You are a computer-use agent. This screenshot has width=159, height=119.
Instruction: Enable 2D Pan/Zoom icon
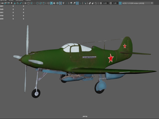[x=18, y=3]
